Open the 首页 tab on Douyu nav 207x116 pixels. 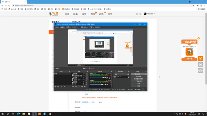[67, 14]
